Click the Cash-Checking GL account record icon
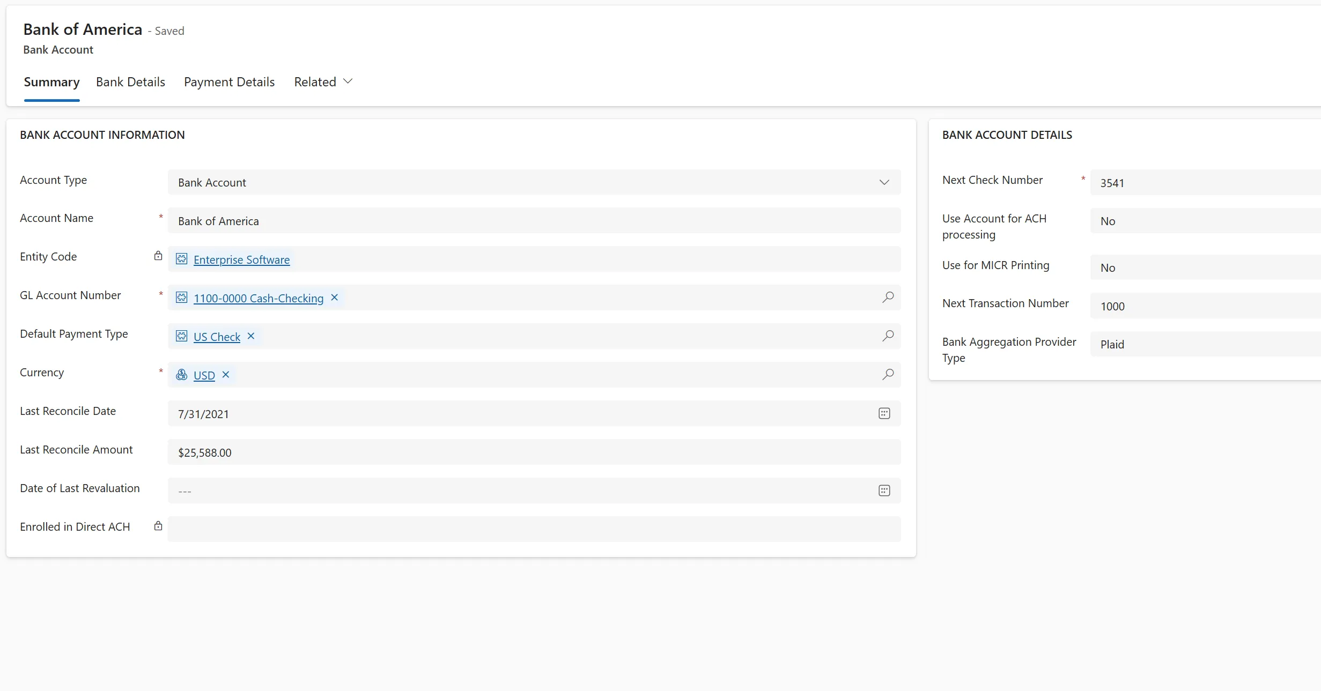Image resolution: width=1321 pixels, height=691 pixels. click(x=182, y=298)
